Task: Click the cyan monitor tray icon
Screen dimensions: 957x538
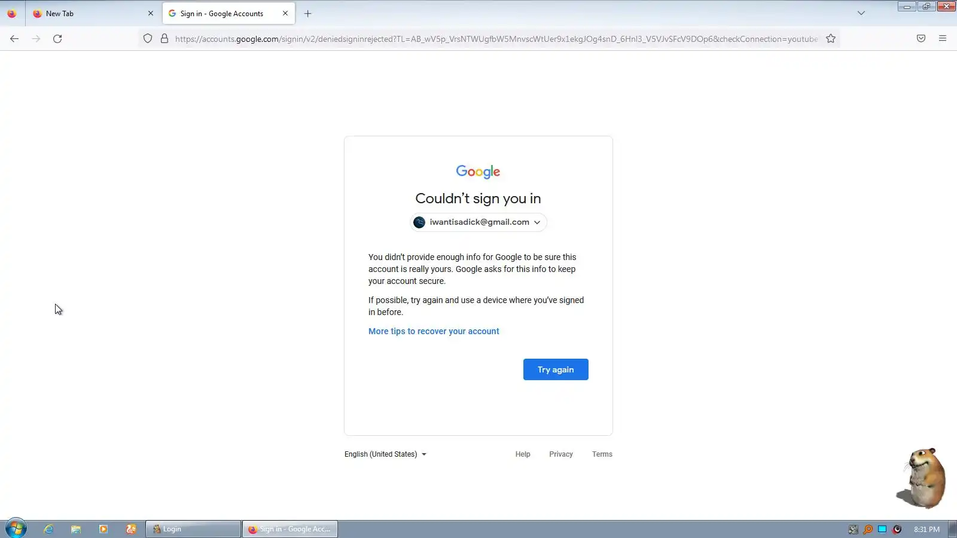Action: pos(882,529)
